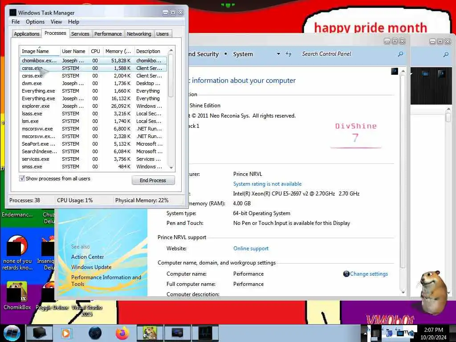The height and width of the screenshot is (342, 456).
Task: Click the refresh arrows in address bar
Action: point(288,54)
